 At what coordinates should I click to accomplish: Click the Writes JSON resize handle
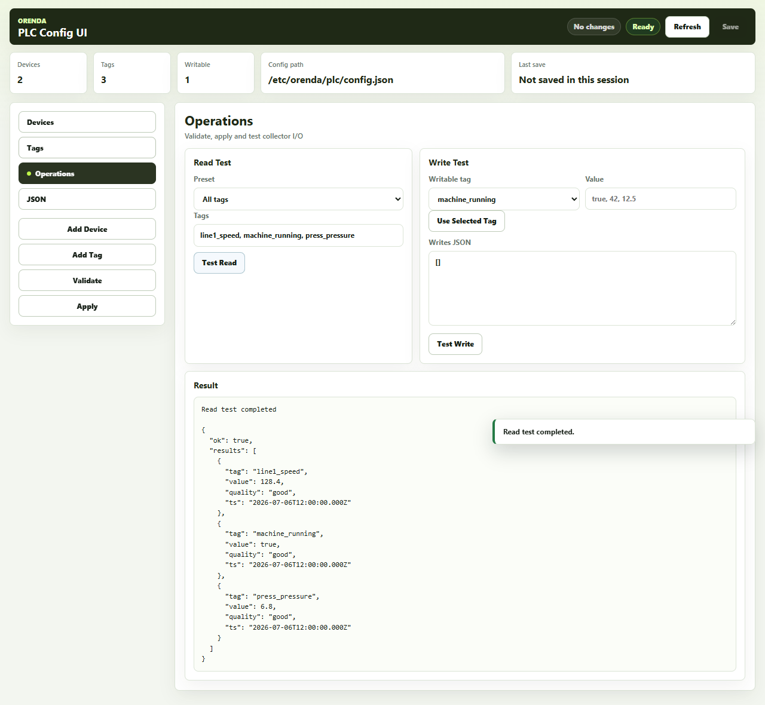pos(732,322)
